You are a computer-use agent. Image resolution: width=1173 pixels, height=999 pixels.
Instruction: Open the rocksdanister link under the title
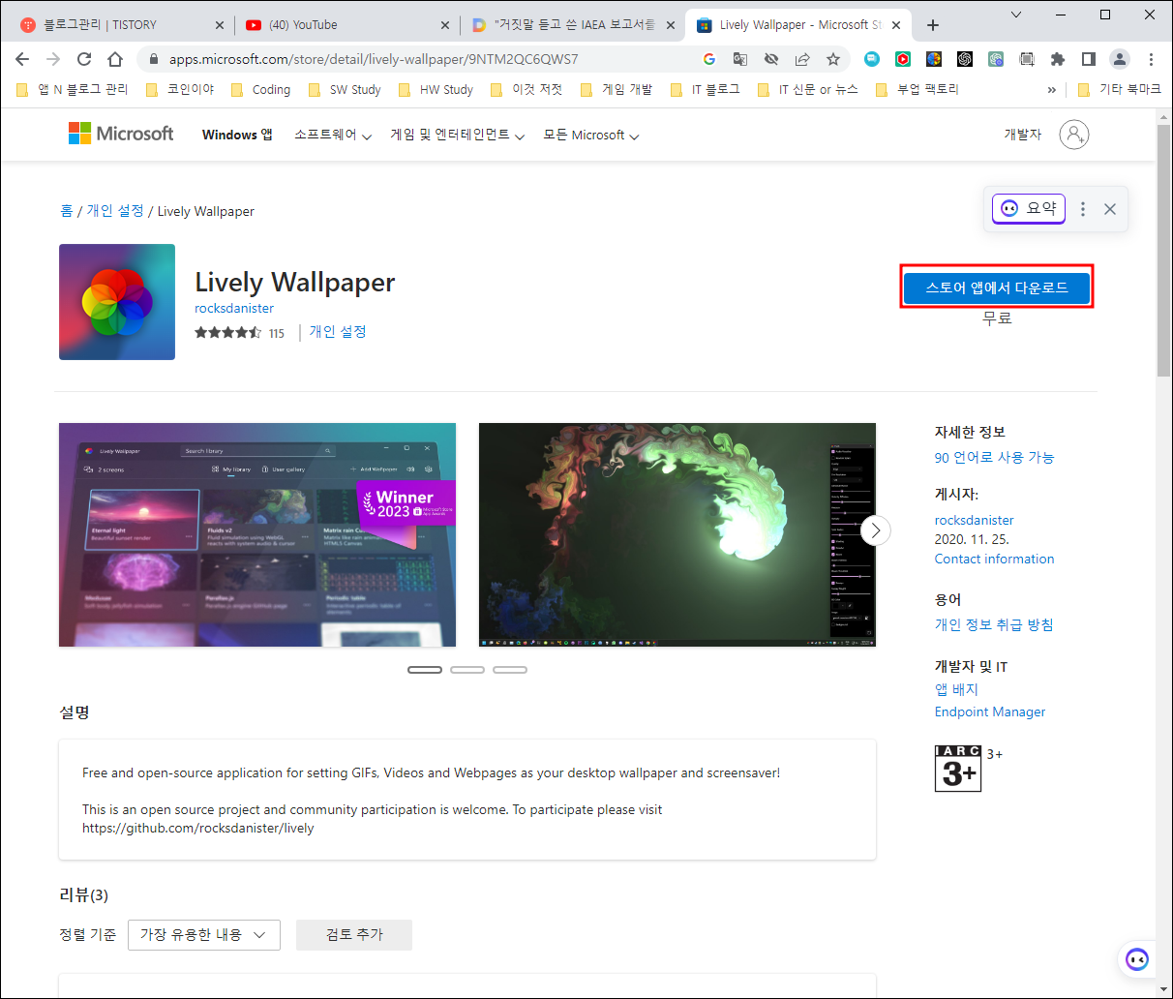pos(234,308)
